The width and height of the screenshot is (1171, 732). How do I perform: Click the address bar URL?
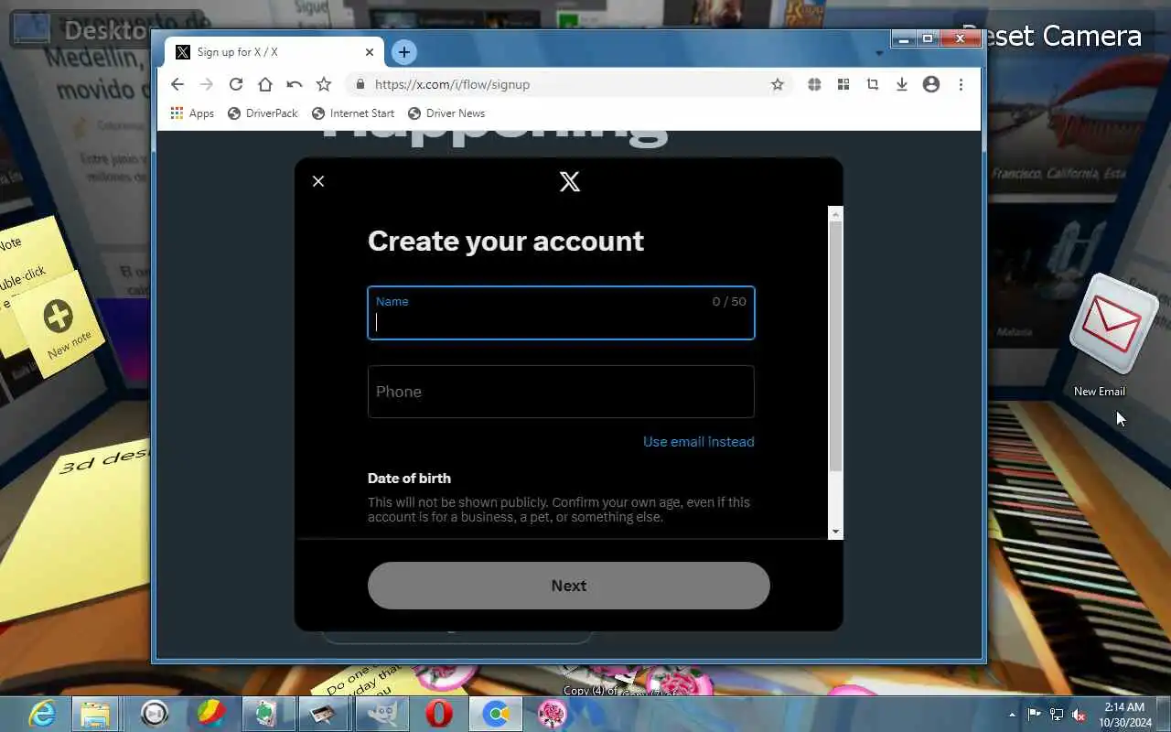pos(452,84)
